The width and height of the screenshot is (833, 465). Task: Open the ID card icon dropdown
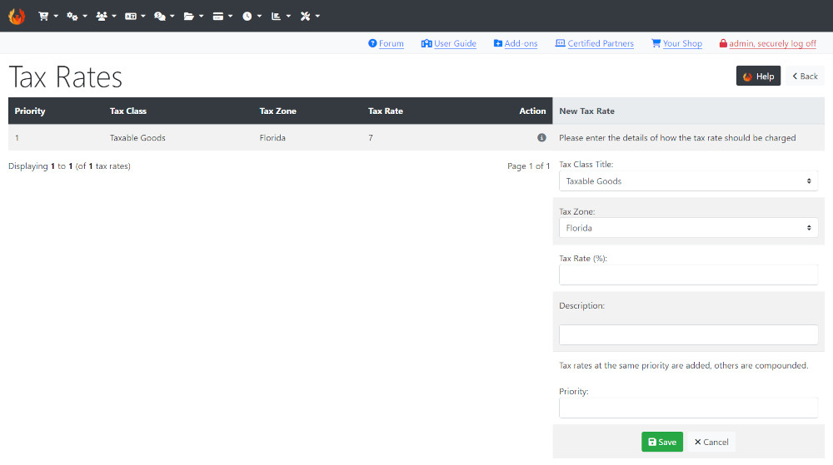pos(135,17)
